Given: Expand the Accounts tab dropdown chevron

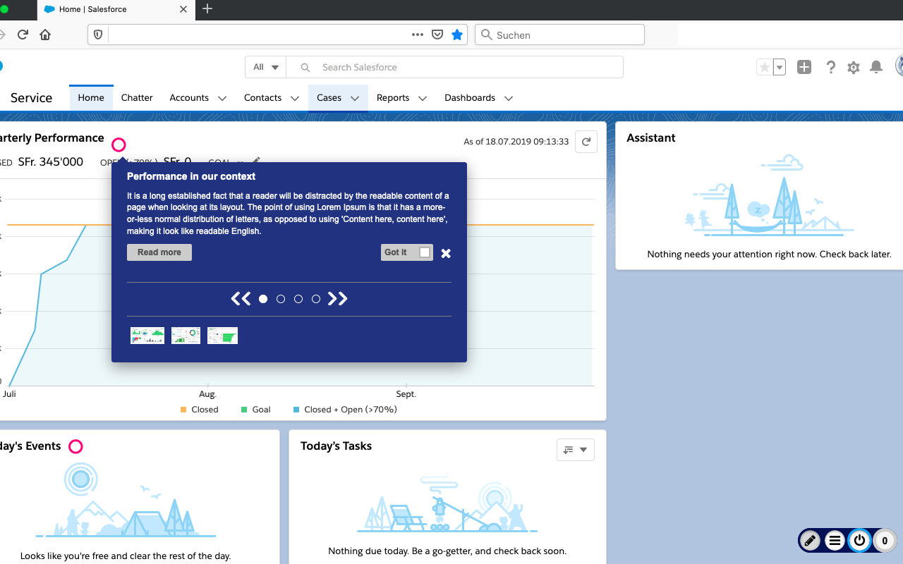Looking at the screenshot, I should pos(222,98).
